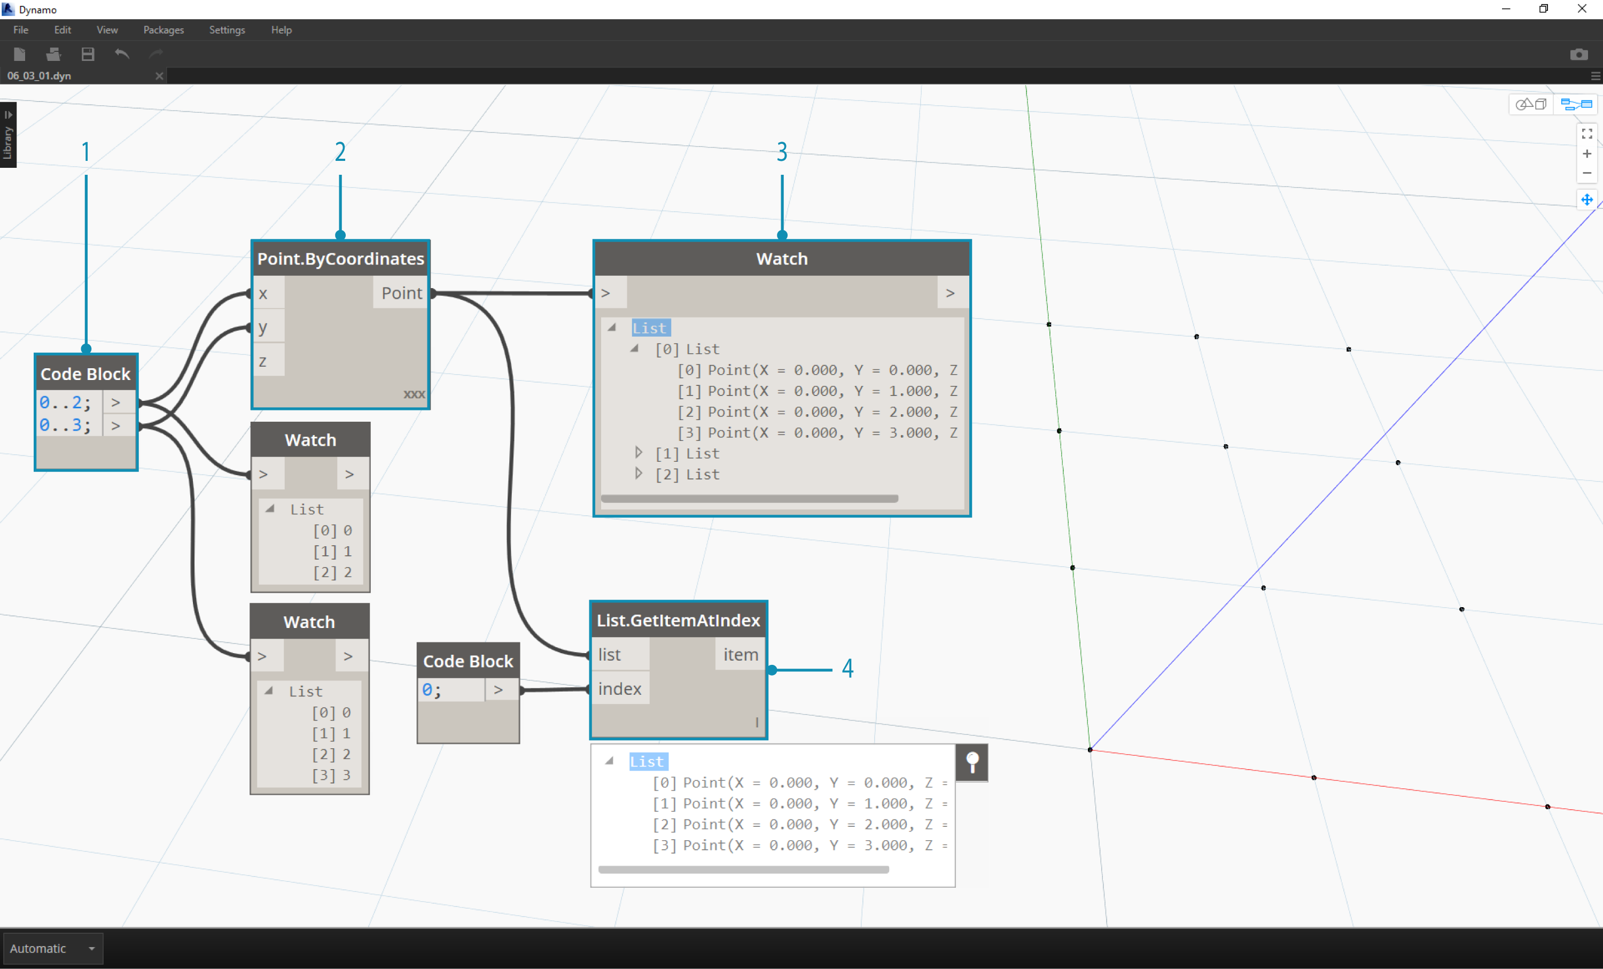
Task: Click the large Watch node horizontal scrollbar
Action: point(750,499)
